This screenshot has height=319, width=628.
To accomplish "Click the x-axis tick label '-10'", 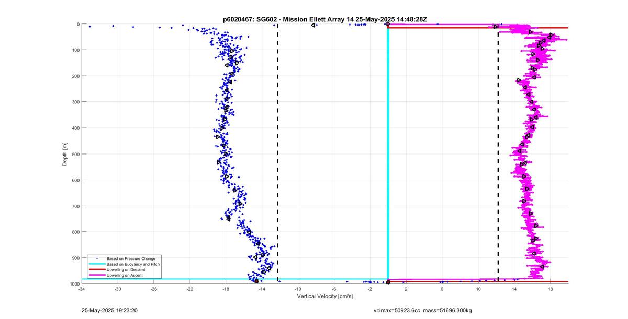I will coord(298,289).
